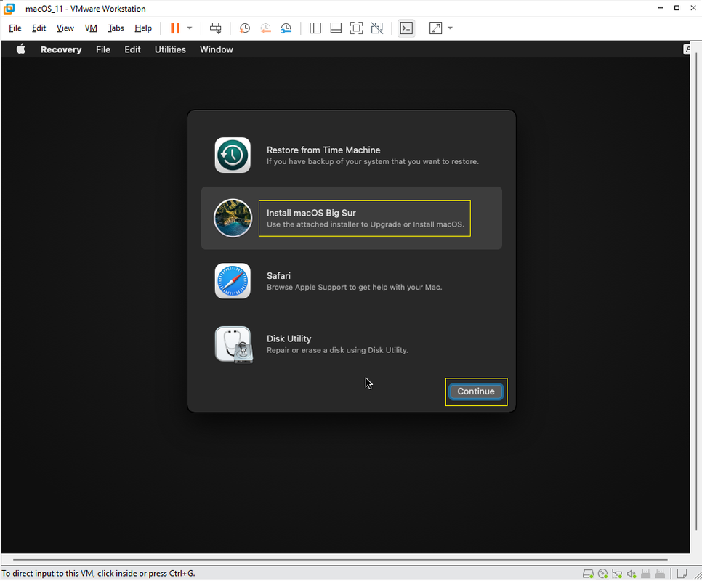Toggle the thumbnail bar view
Screen dimensions: 702x581
[x=336, y=28]
